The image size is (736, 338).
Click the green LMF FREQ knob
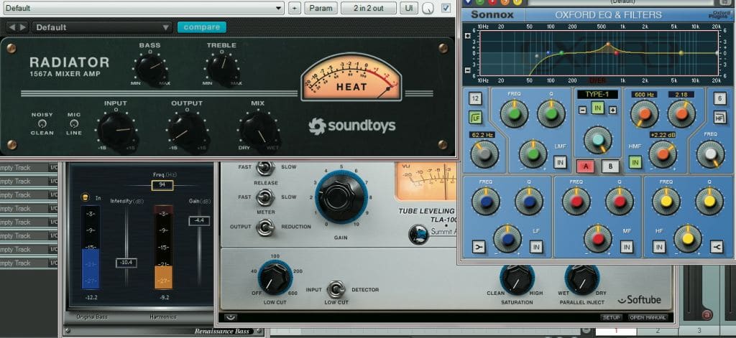(515, 114)
